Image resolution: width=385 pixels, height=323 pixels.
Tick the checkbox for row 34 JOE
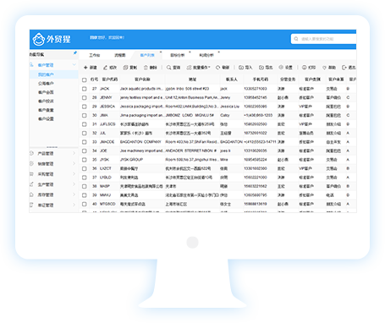click(x=84, y=151)
